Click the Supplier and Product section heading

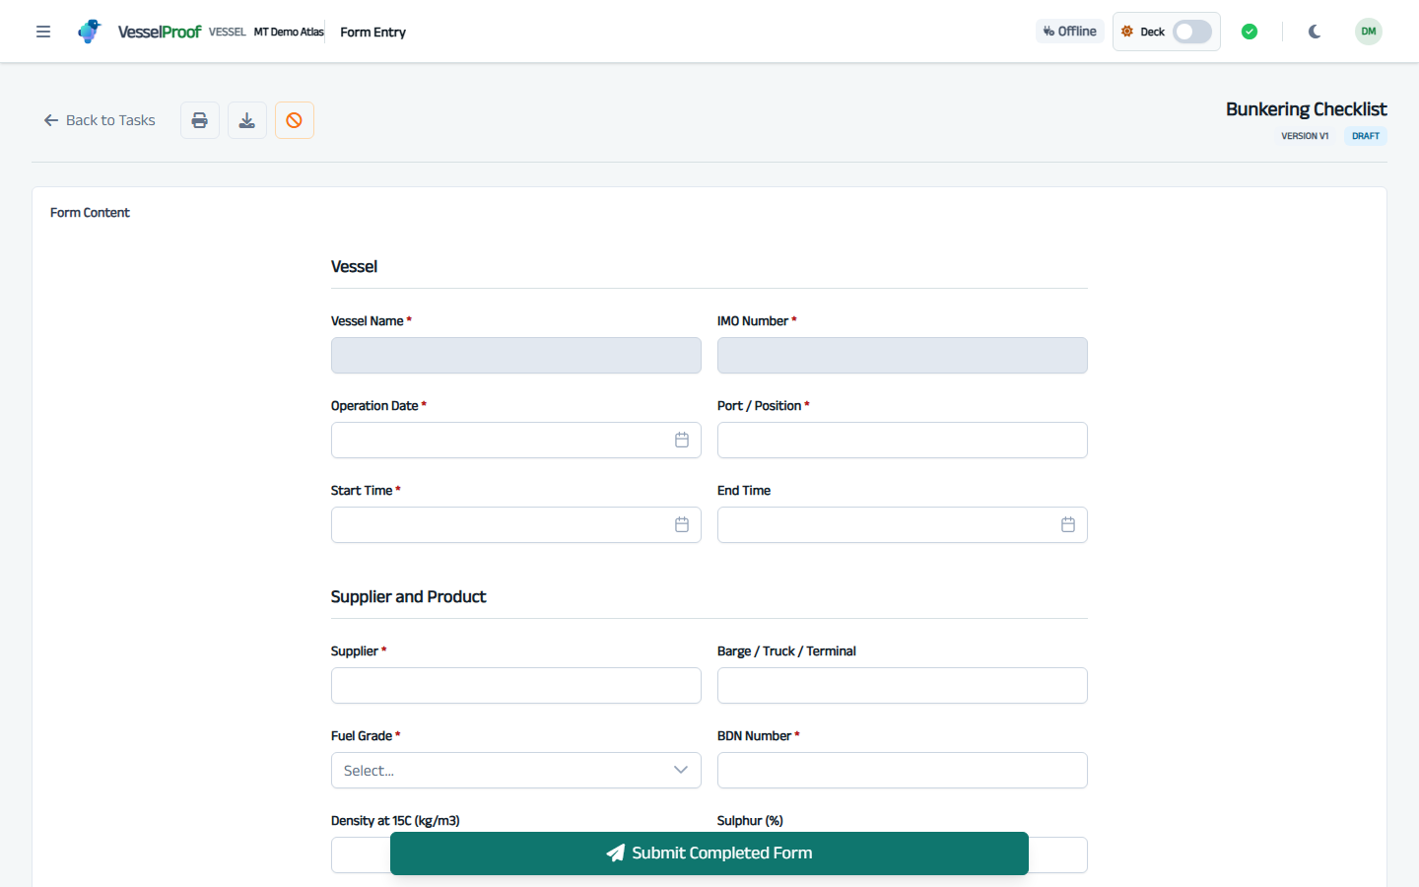409,597
